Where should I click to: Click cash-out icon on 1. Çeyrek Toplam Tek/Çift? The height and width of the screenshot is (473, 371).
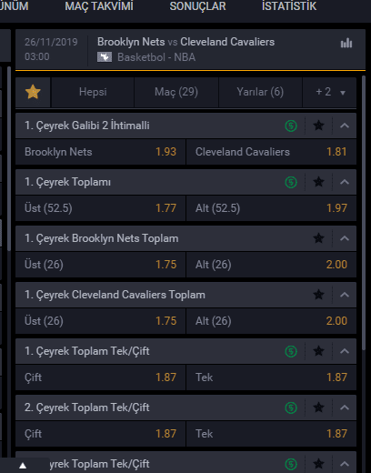click(x=291, y=351)
